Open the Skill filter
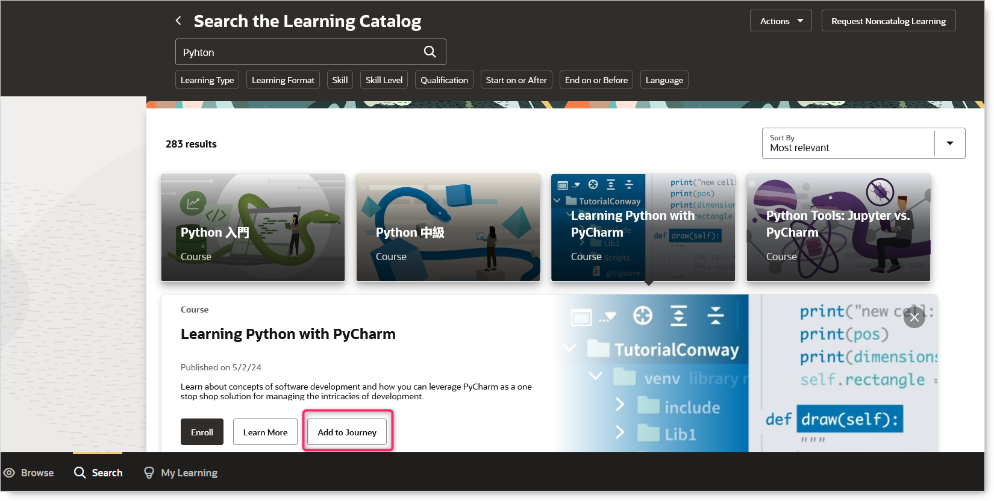The width and height of the screenshot is (994, 501). 340,80
